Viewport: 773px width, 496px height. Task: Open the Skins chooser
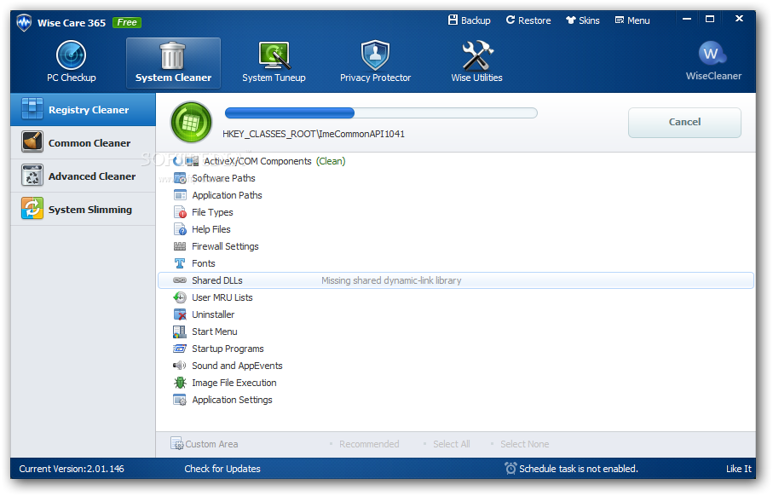583,20
